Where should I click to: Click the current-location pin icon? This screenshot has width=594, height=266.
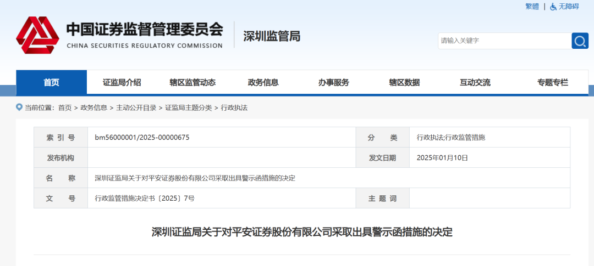(x=19, y=107)
